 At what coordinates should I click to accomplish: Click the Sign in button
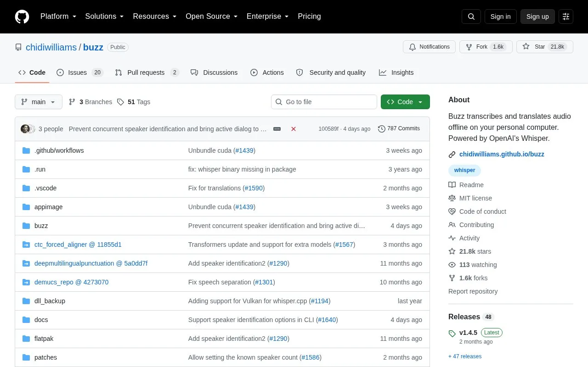point(500,17)
